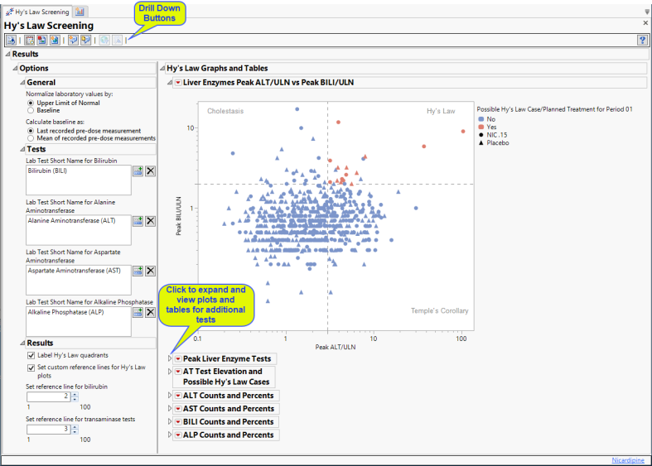Expand AT Test Elevation and Possible Hy's Law Cases
Viewport: 652px width, 466px height.
click(170, 372)
